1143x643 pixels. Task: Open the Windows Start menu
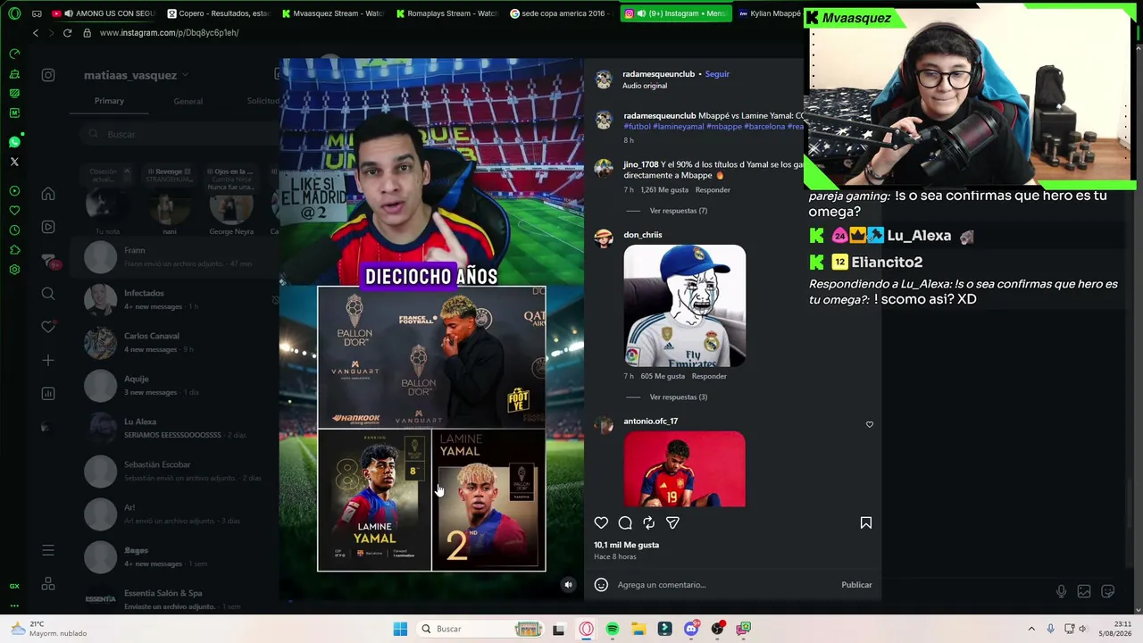coord(400,629)
